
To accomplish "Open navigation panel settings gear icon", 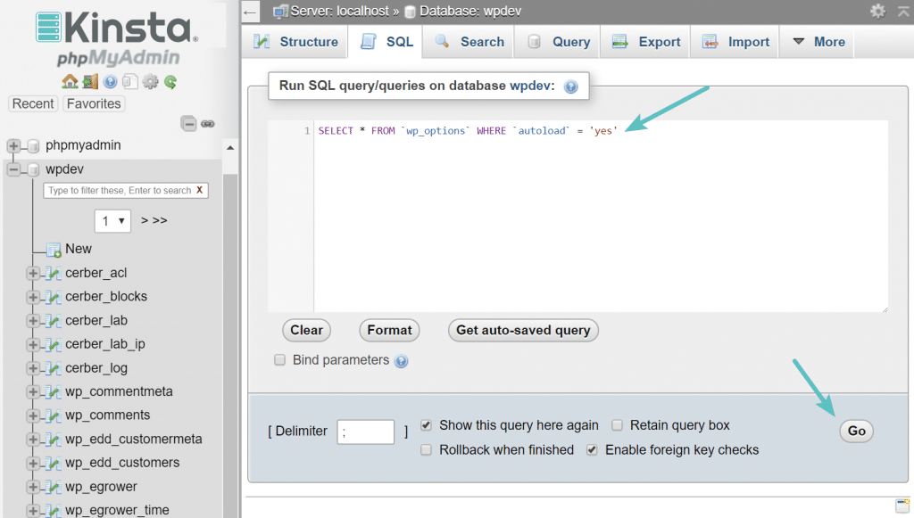I will (x=150, y=82).
